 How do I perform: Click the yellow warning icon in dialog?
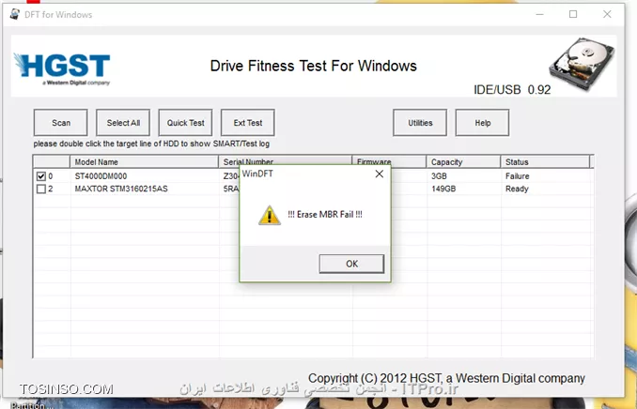pos(270,215)
